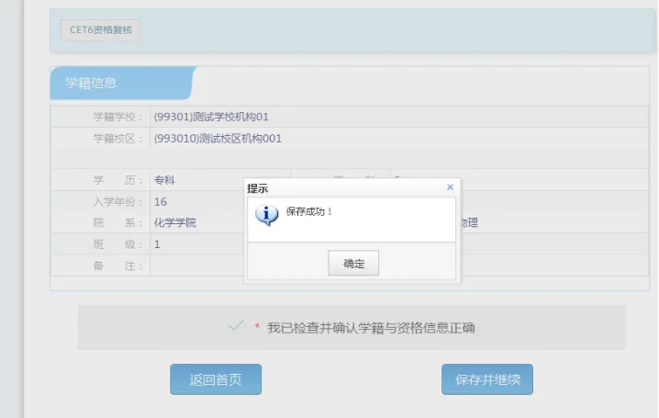Click the blue info icon in dialog
The image size is (659, 418).
pos(266,215)
